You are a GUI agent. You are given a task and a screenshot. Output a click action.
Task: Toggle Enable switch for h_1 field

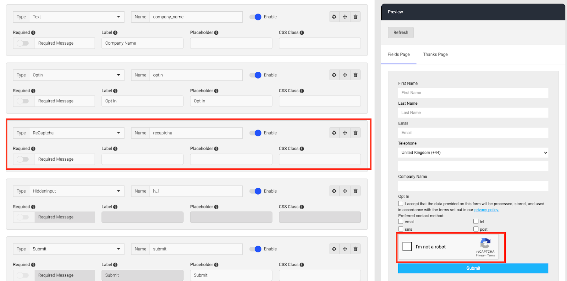point(255,191)
